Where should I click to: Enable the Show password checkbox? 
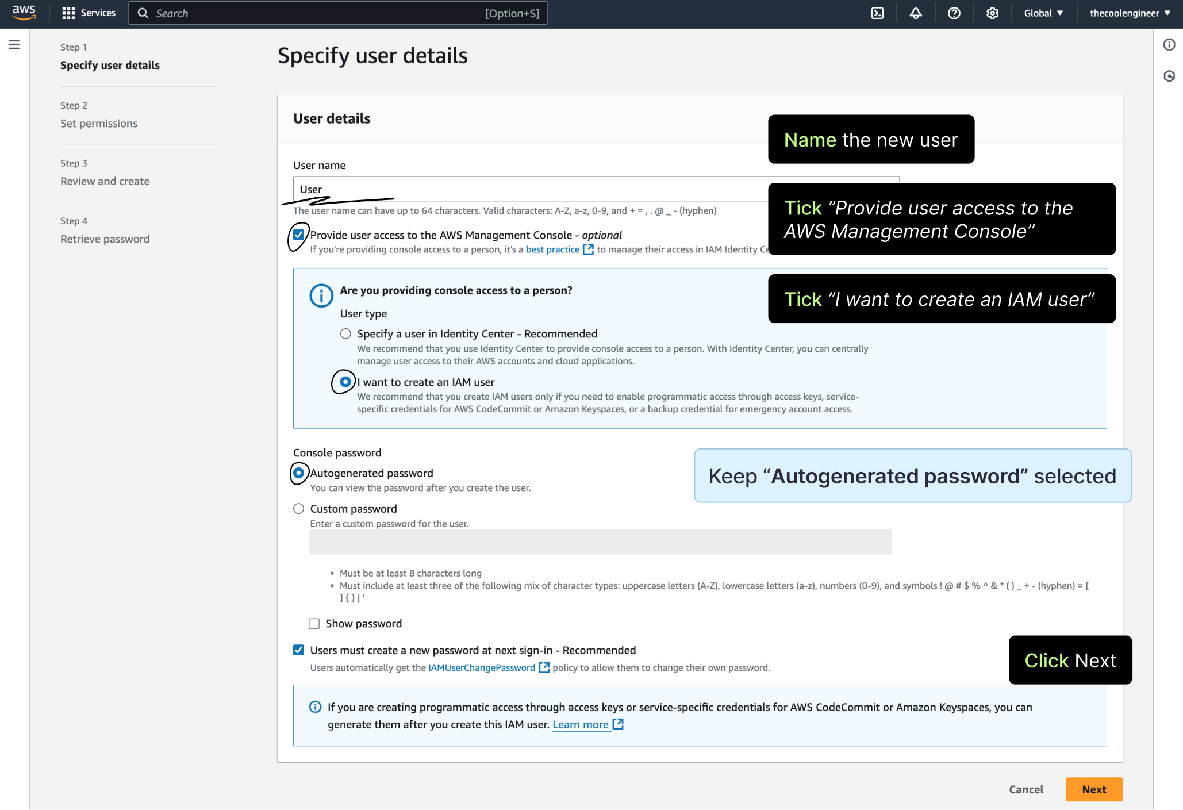314,624
